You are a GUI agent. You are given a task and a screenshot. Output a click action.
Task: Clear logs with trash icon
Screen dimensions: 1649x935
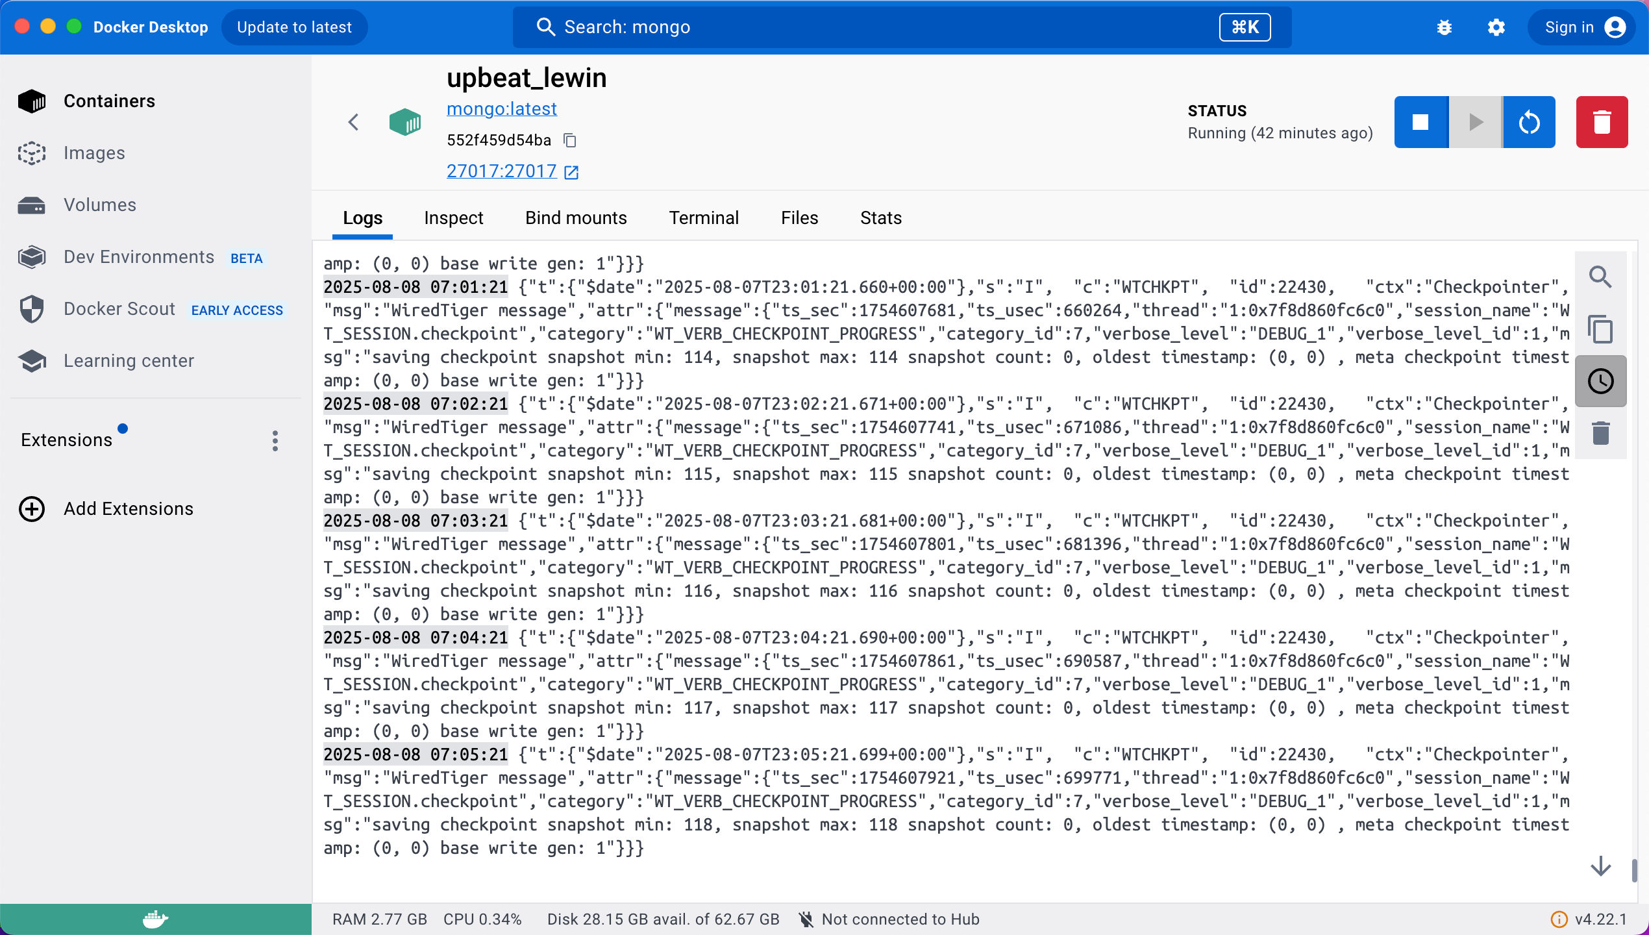tap(1600, 433)
